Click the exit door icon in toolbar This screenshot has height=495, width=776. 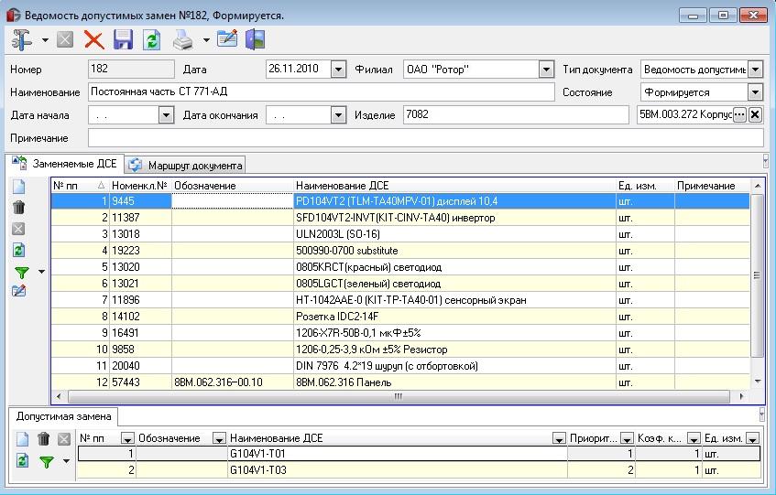click(256, 39)
